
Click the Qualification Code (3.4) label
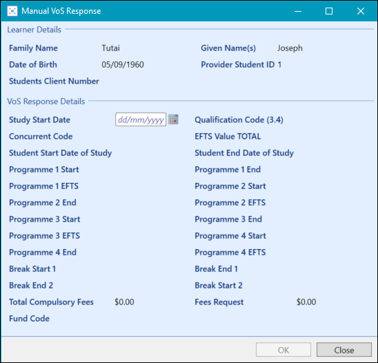pyautogui.click(x=239, y=120)
